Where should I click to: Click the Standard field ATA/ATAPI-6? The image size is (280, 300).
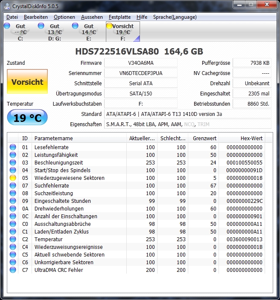click(188, 114)
